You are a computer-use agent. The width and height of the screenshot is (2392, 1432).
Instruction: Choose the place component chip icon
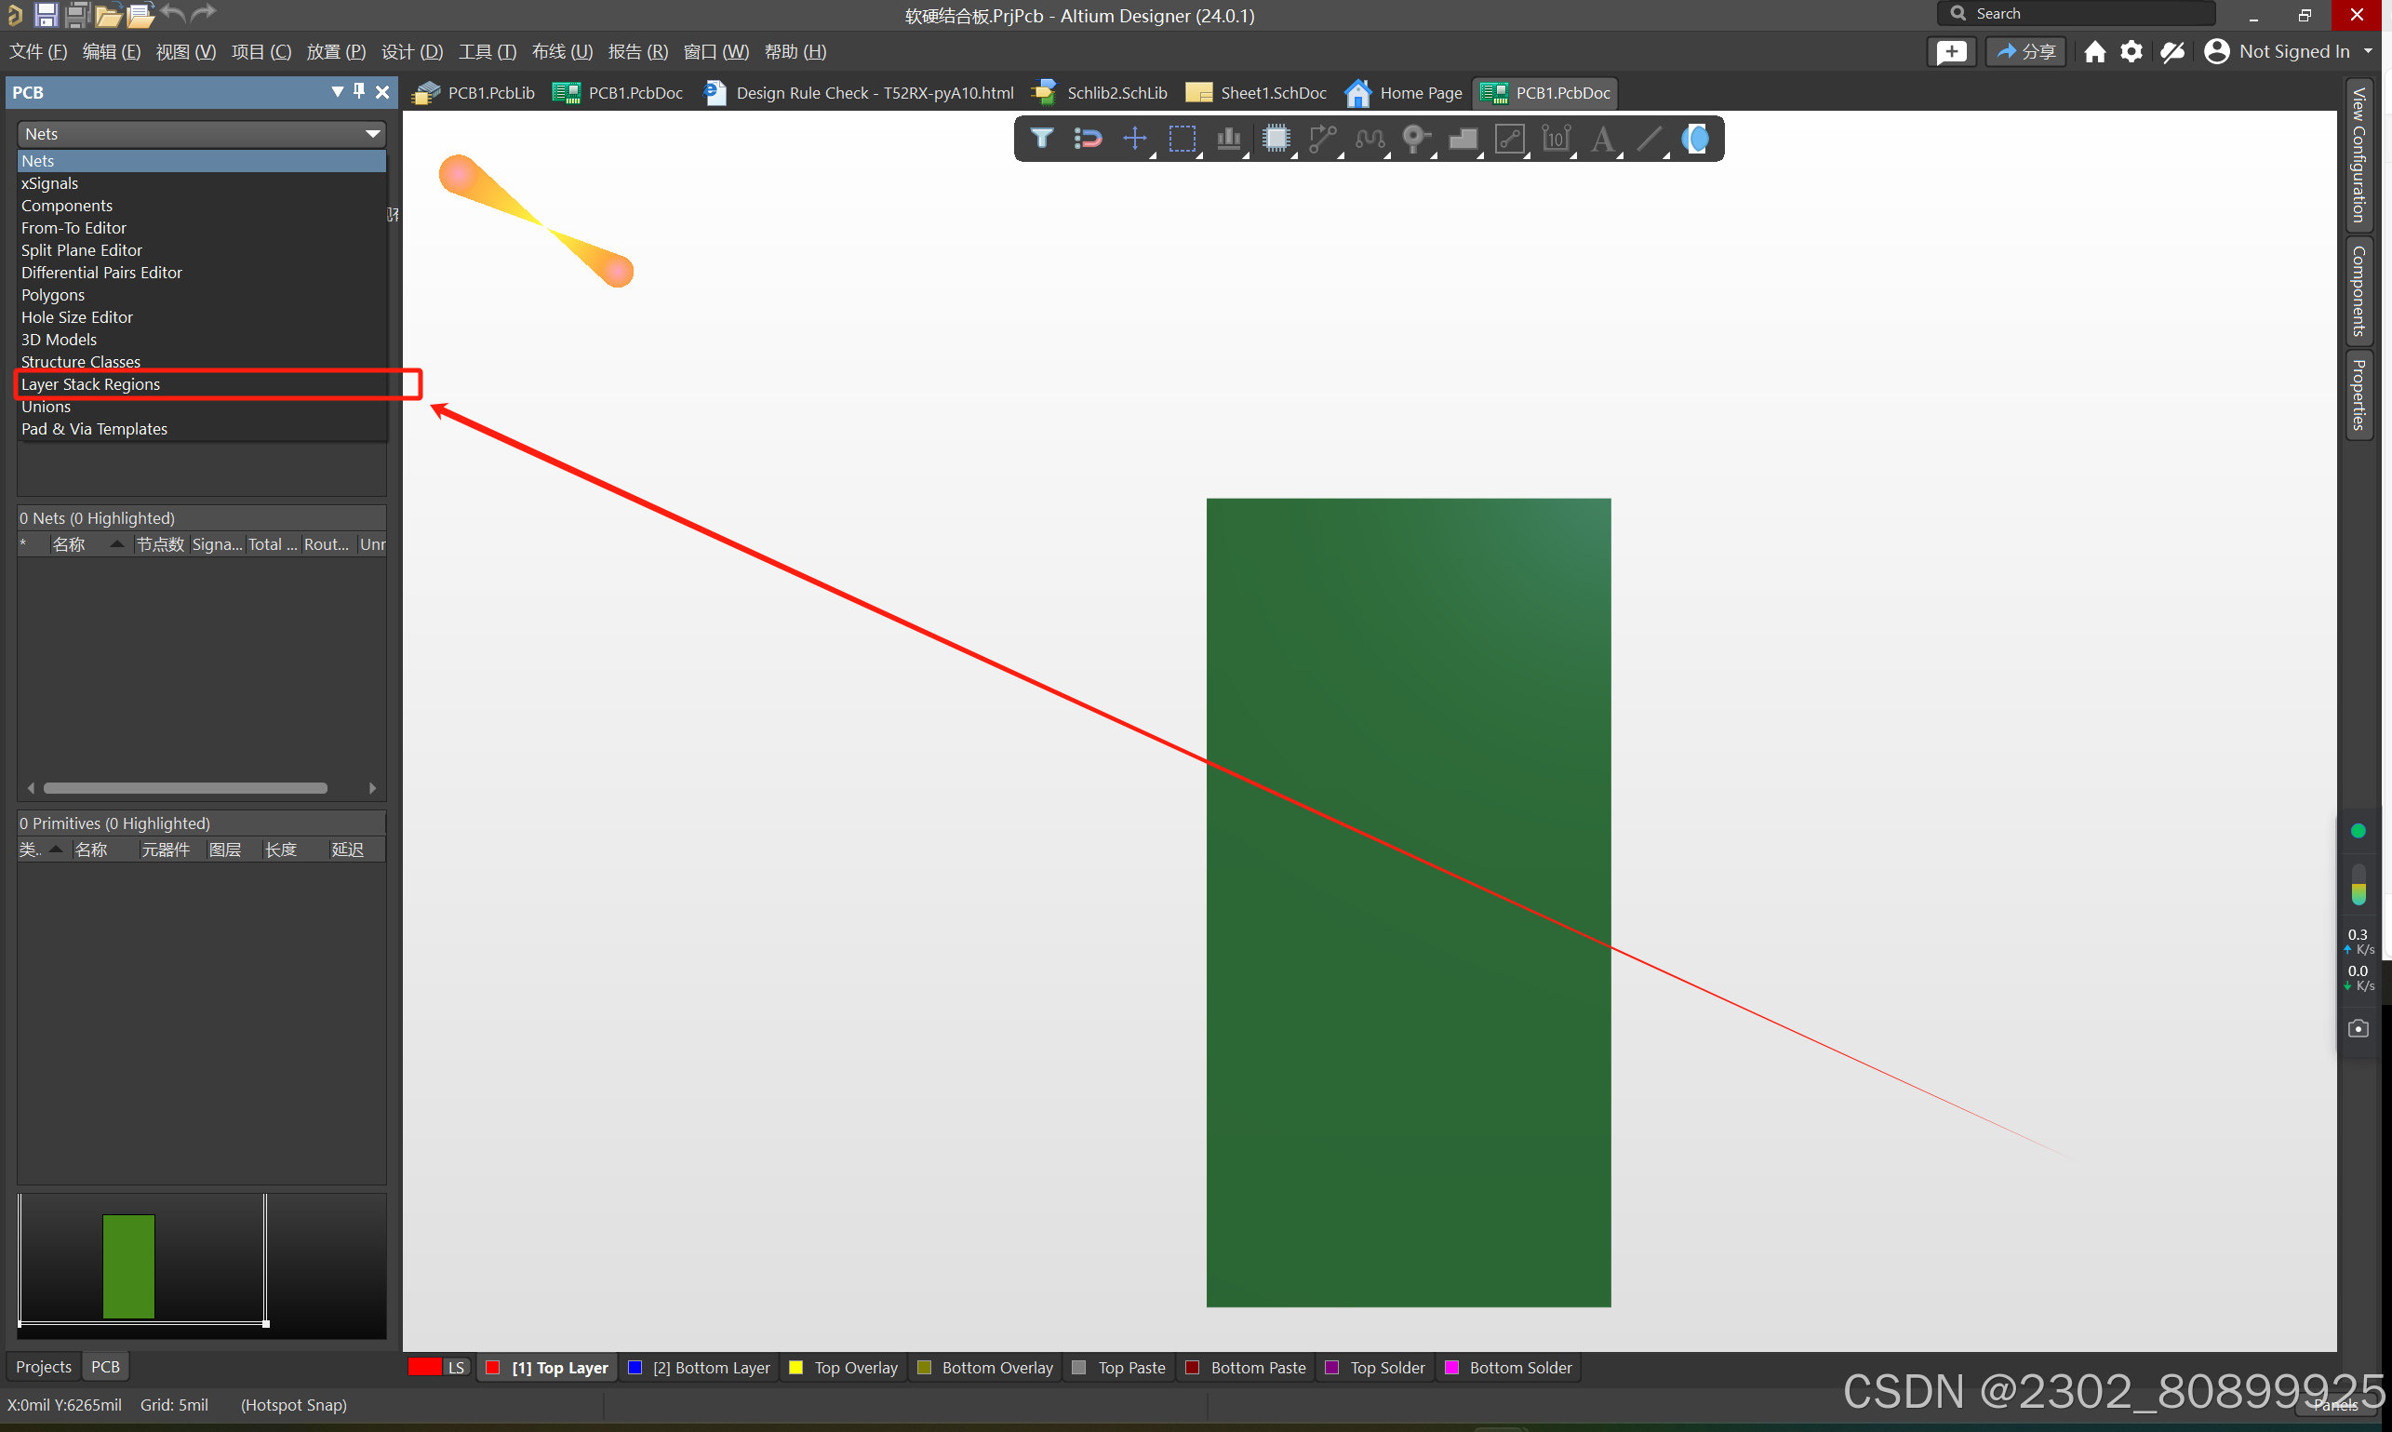tap(1276, 139)
